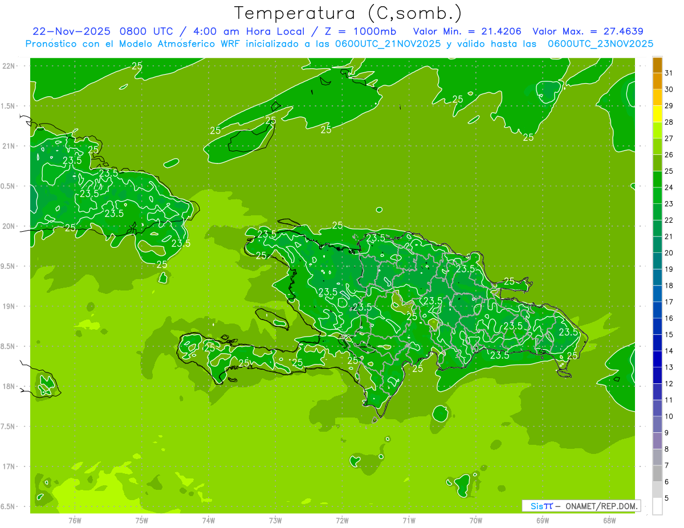Click the green colorbar band between 24 and 25
This screenshot has height=528, width=684.
(x=657, y=179)
